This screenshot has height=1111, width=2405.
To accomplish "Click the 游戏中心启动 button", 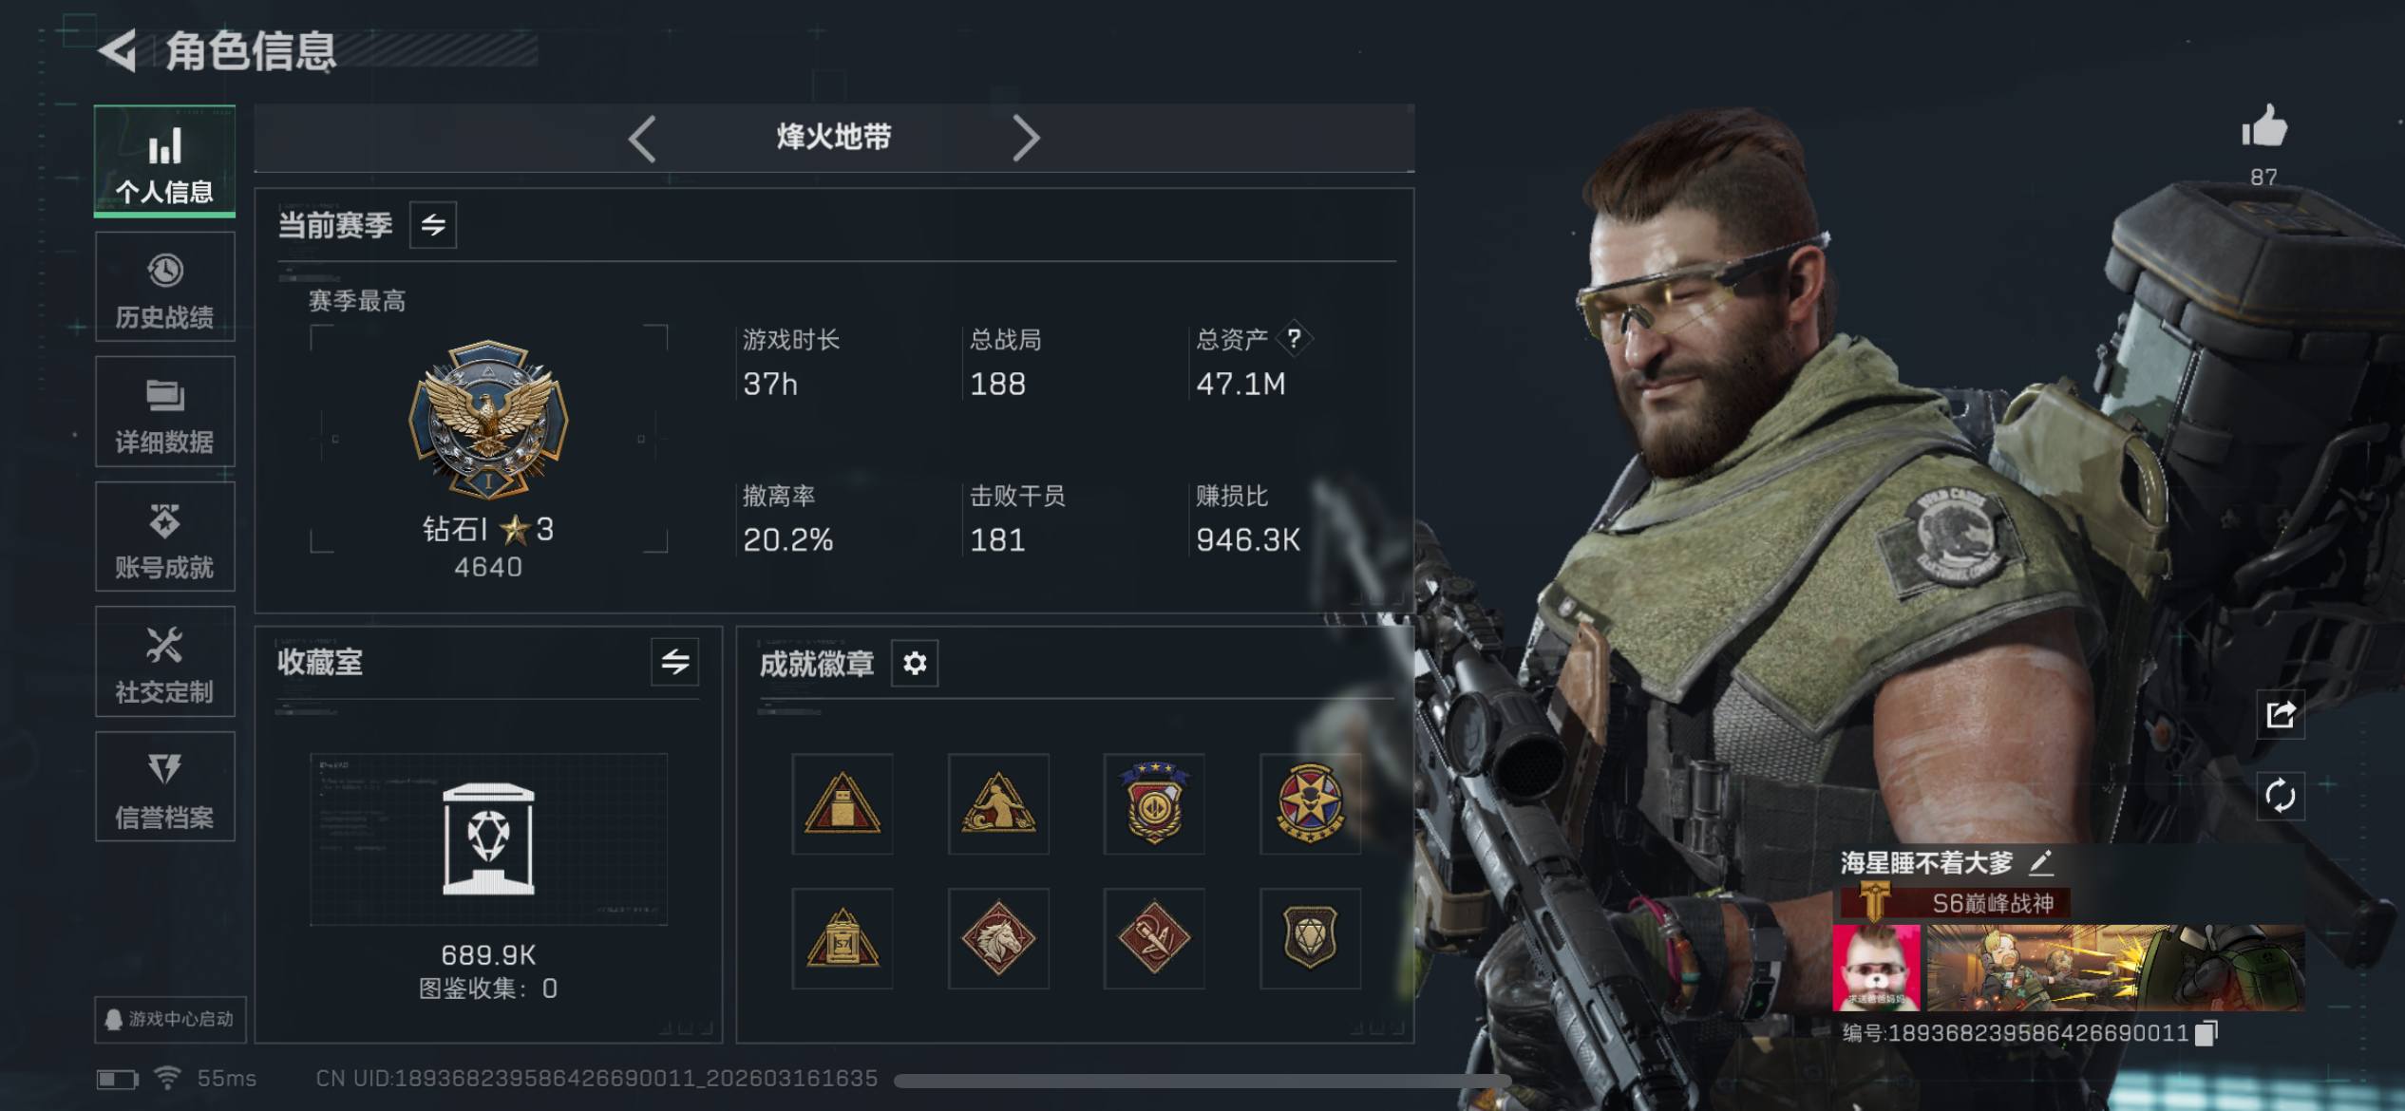I will 170,1019.
